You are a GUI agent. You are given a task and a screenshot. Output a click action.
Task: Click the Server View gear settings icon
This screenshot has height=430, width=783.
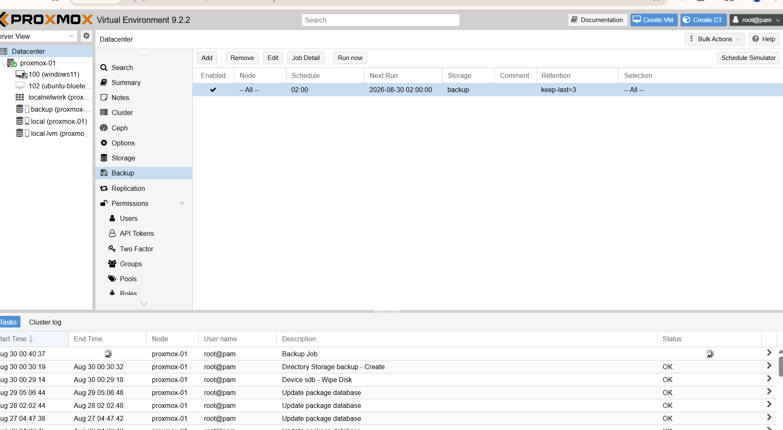click(86, 36)
